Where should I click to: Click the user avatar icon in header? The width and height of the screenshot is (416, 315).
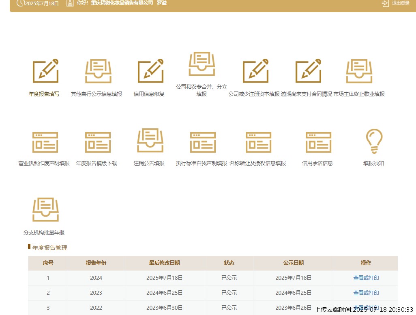70,3
